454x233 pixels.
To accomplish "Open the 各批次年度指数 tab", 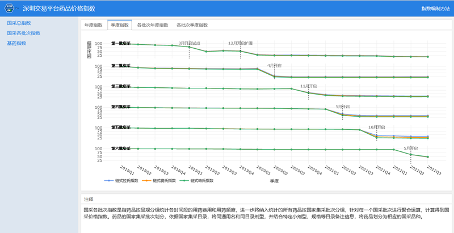I will point(153,26).
